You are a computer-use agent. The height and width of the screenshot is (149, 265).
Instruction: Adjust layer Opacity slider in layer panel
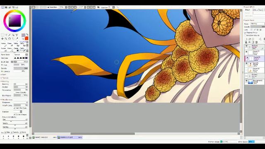258,26
